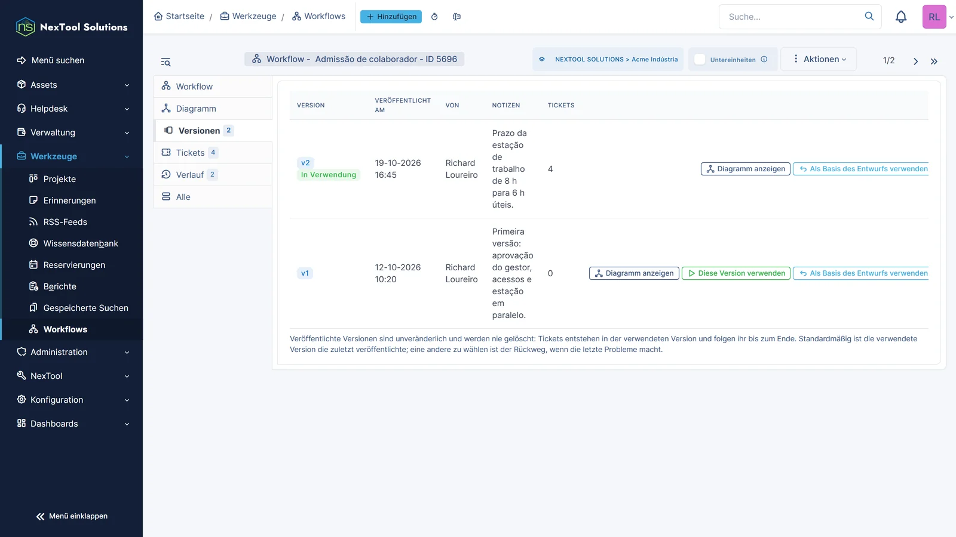The width and height of the screenshot is (956, 537).
Task: Click the timer icon next to Hinzufügen
Action: tap(434, 17)
